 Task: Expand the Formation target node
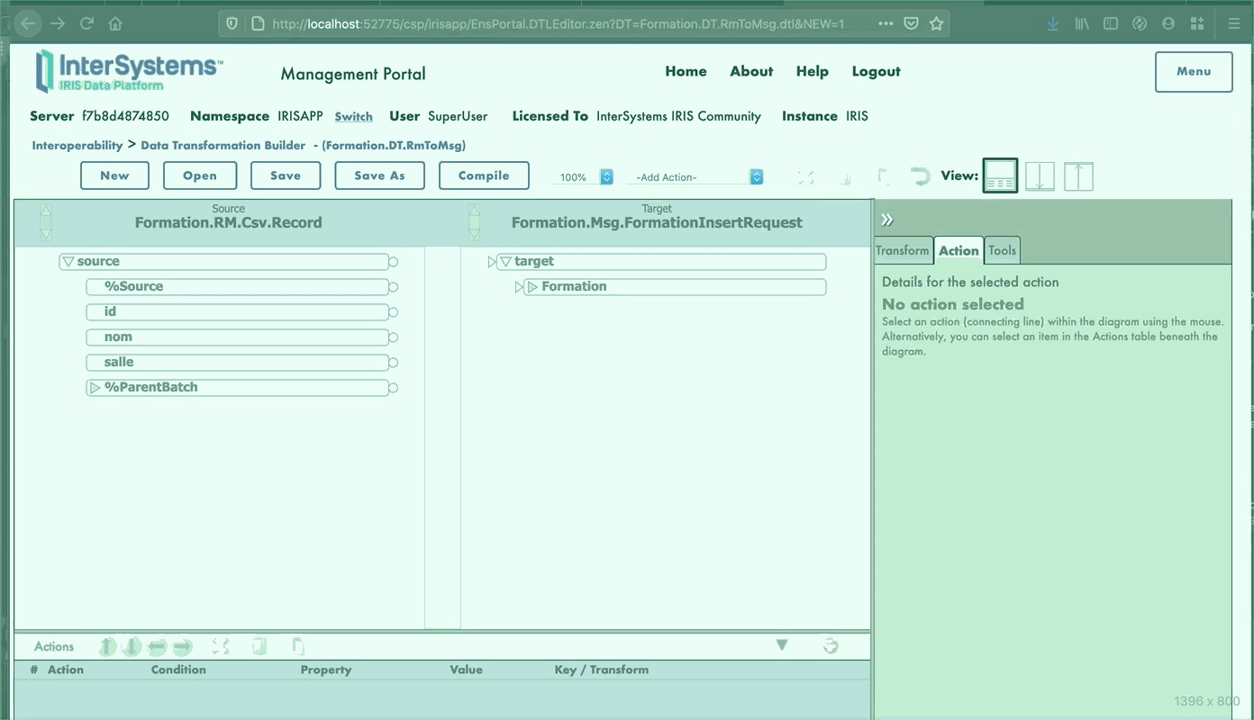tap(532, 287)
